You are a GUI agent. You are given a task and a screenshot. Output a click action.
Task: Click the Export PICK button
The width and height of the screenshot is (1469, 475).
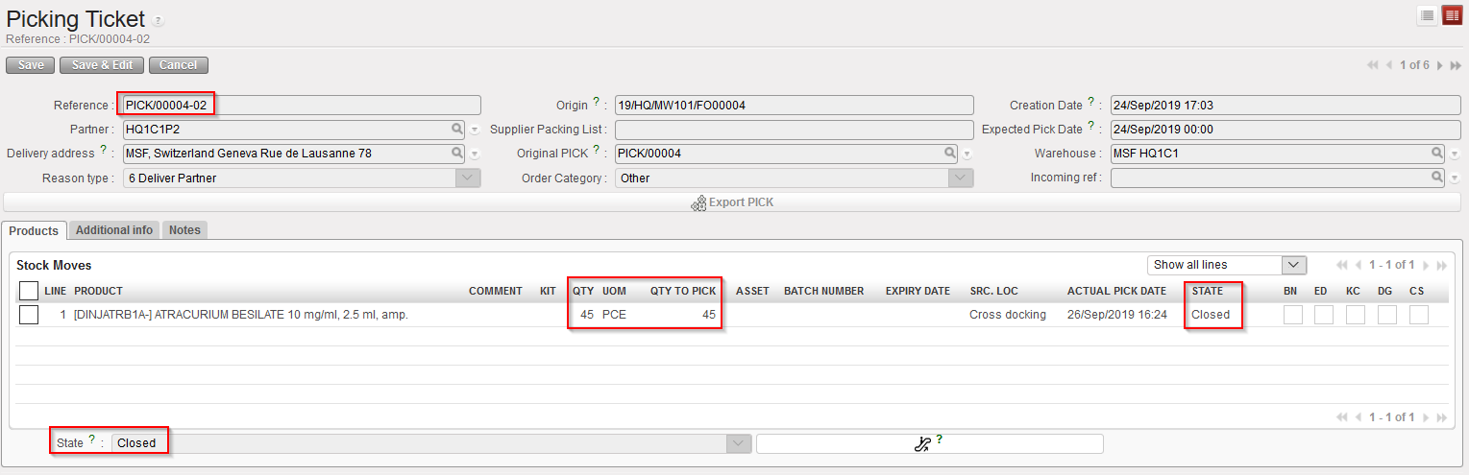(733, 202)
